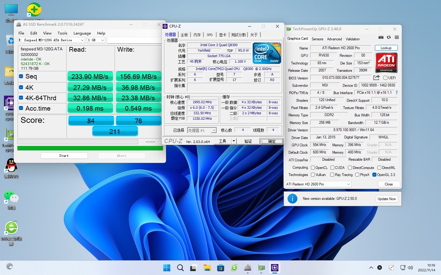Open the File menu in AS SSD Benchmark
Image resolution: width=441 pixels, height=275 pixels.
click(21, 33)
